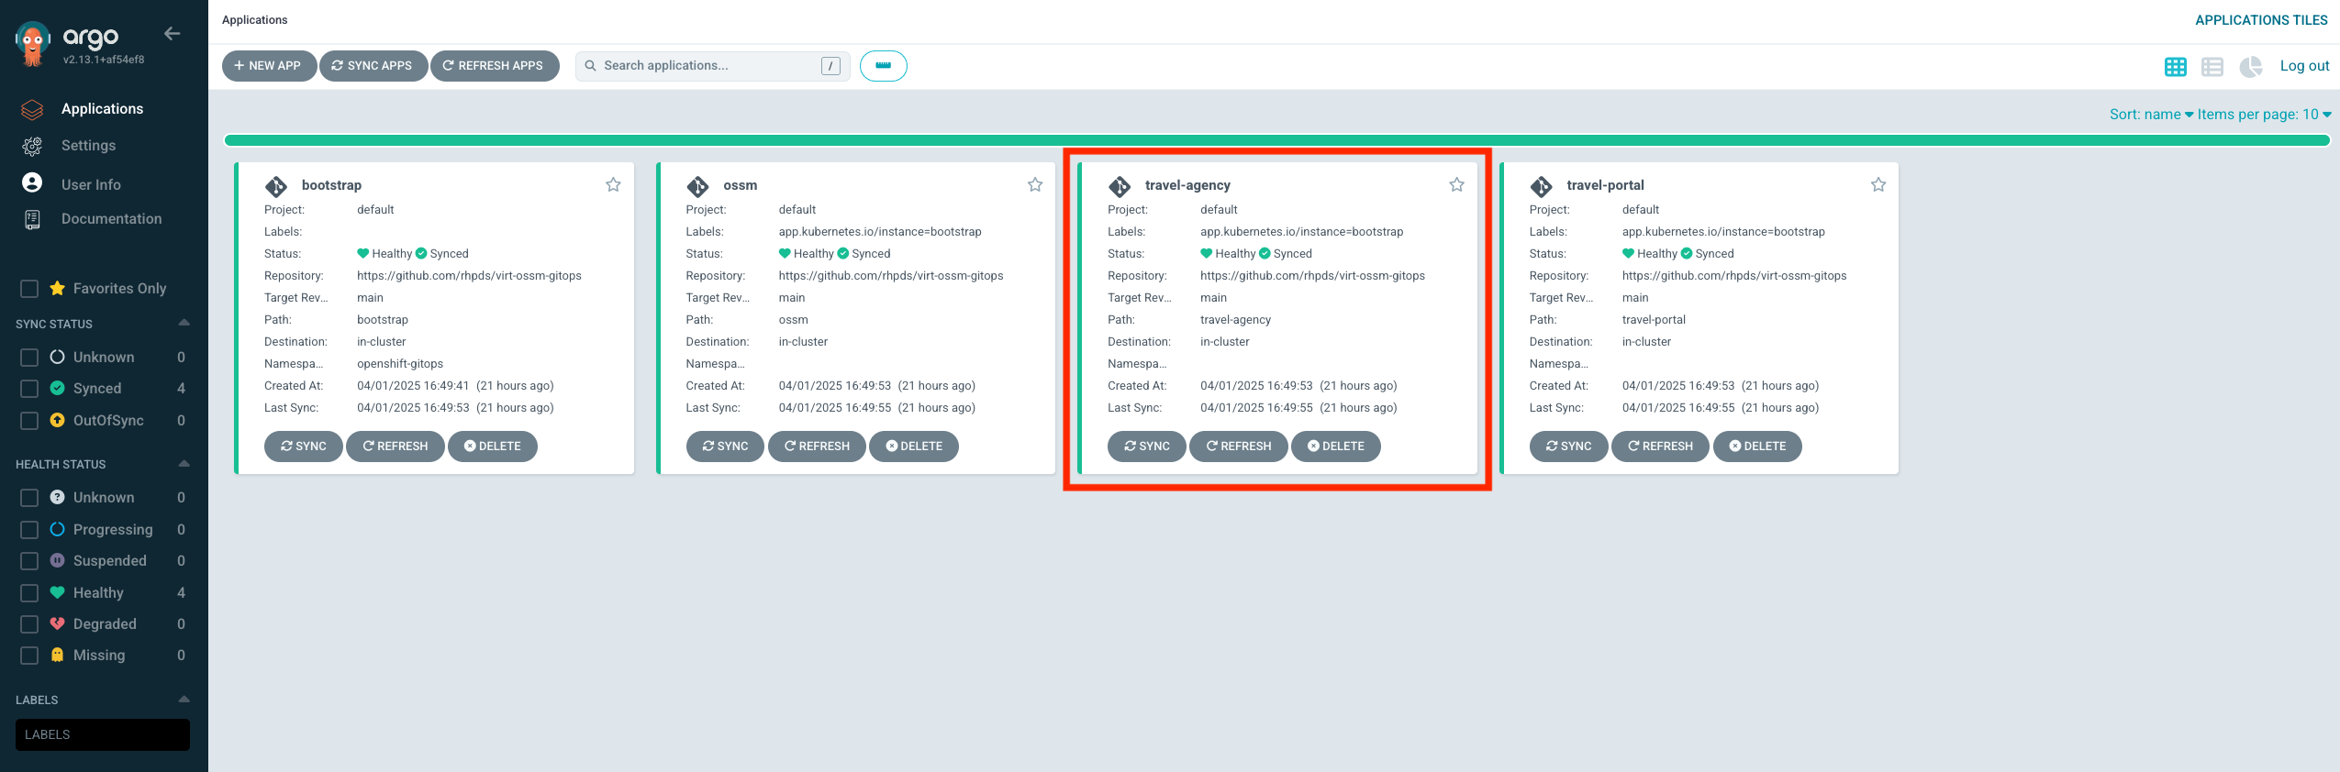Check the Synced filter

tap(29, 389)
